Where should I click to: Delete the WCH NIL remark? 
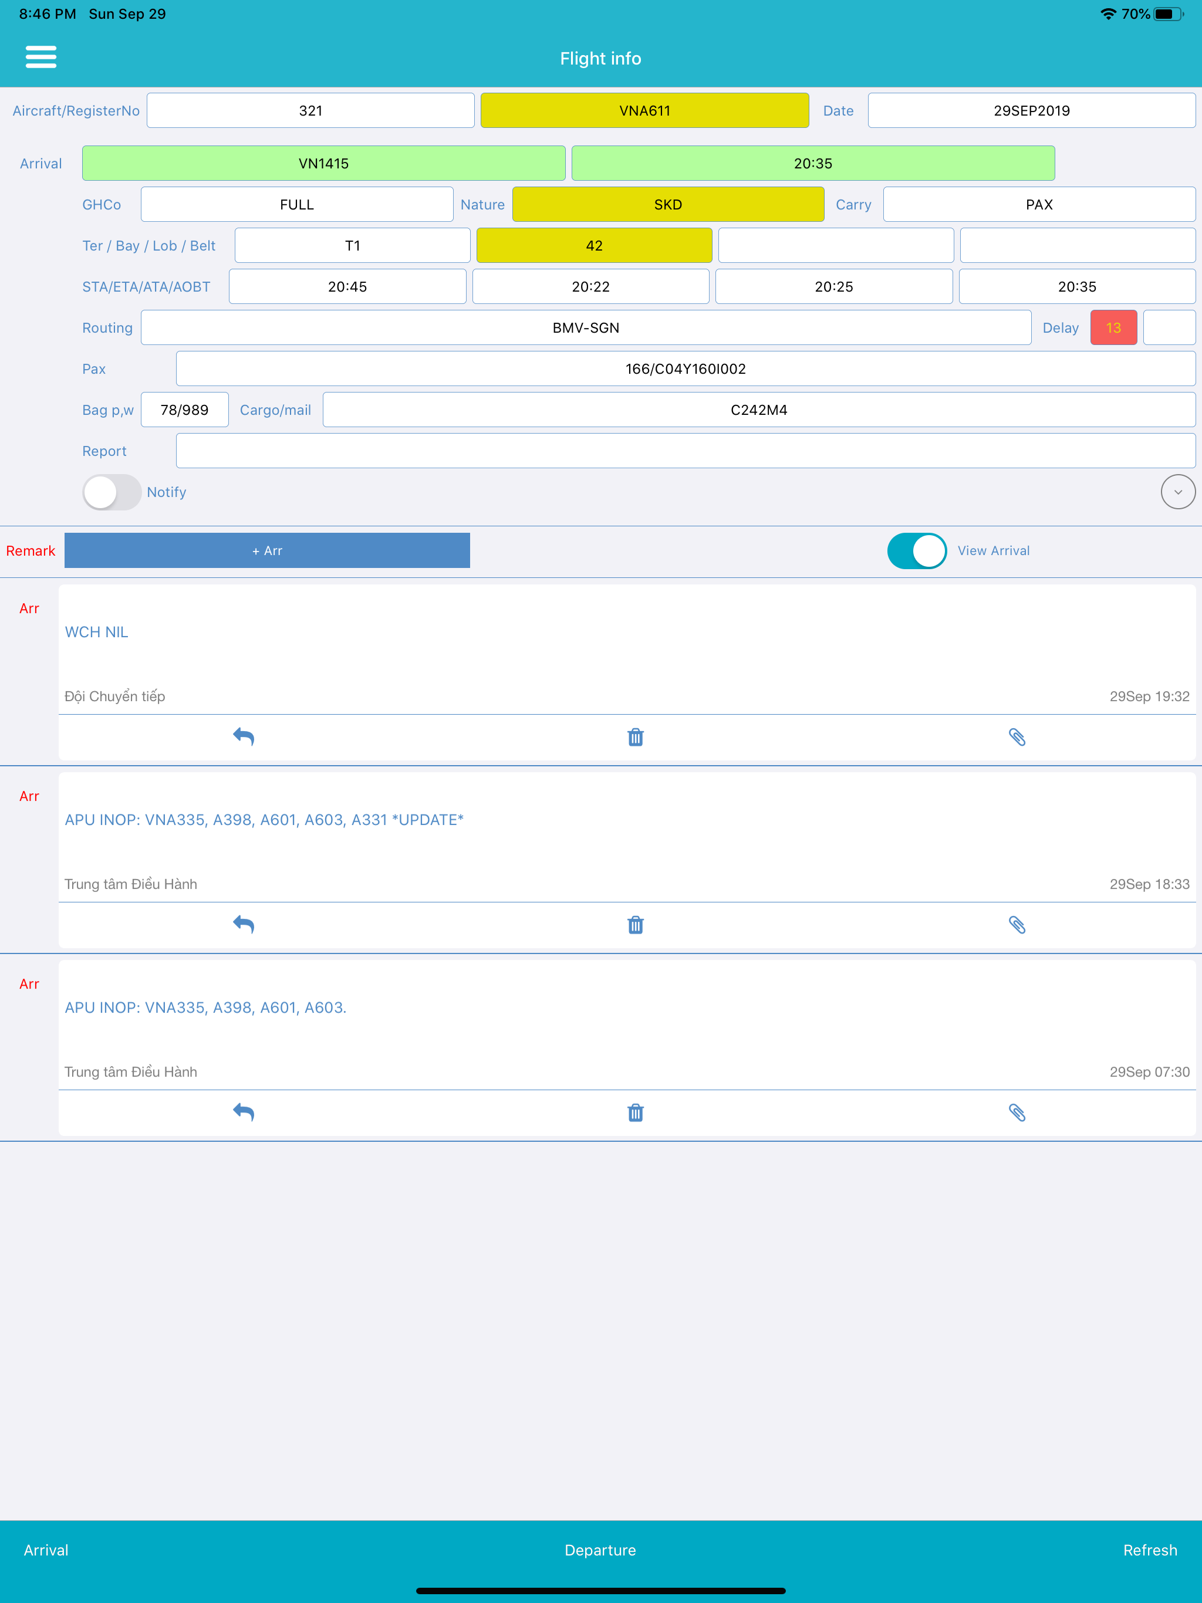pyautogui.click(x=635, y=737)
